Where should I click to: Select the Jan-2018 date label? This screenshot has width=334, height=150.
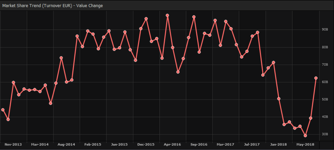[278, 145]
